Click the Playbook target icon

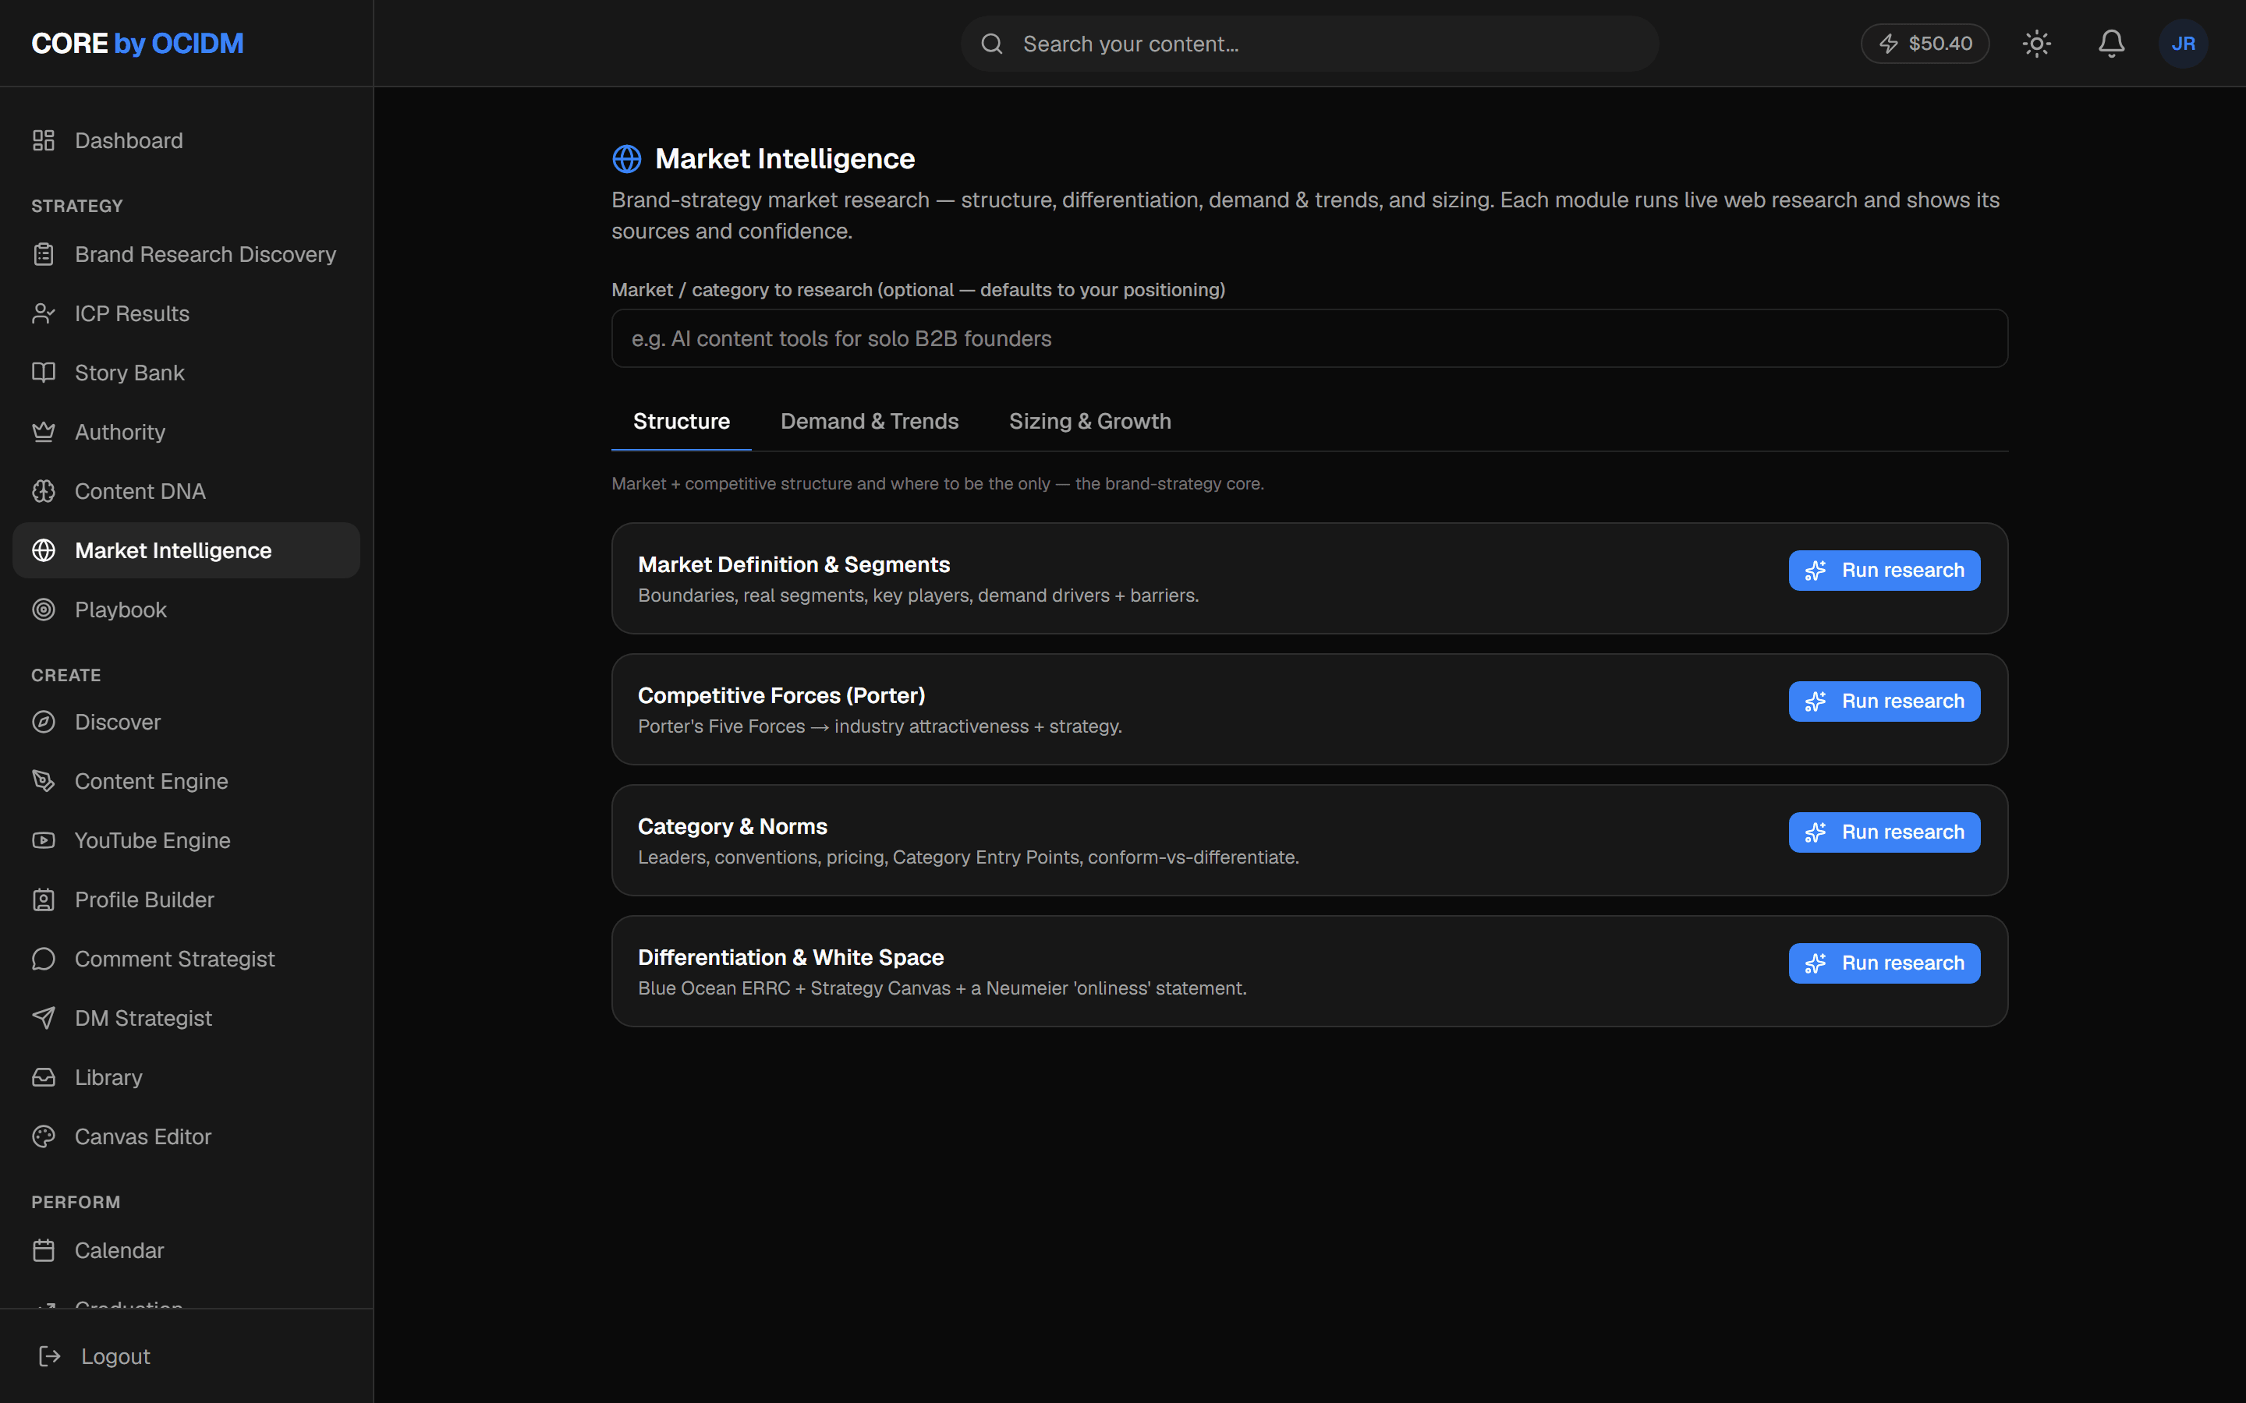click(x=44, y=610)
